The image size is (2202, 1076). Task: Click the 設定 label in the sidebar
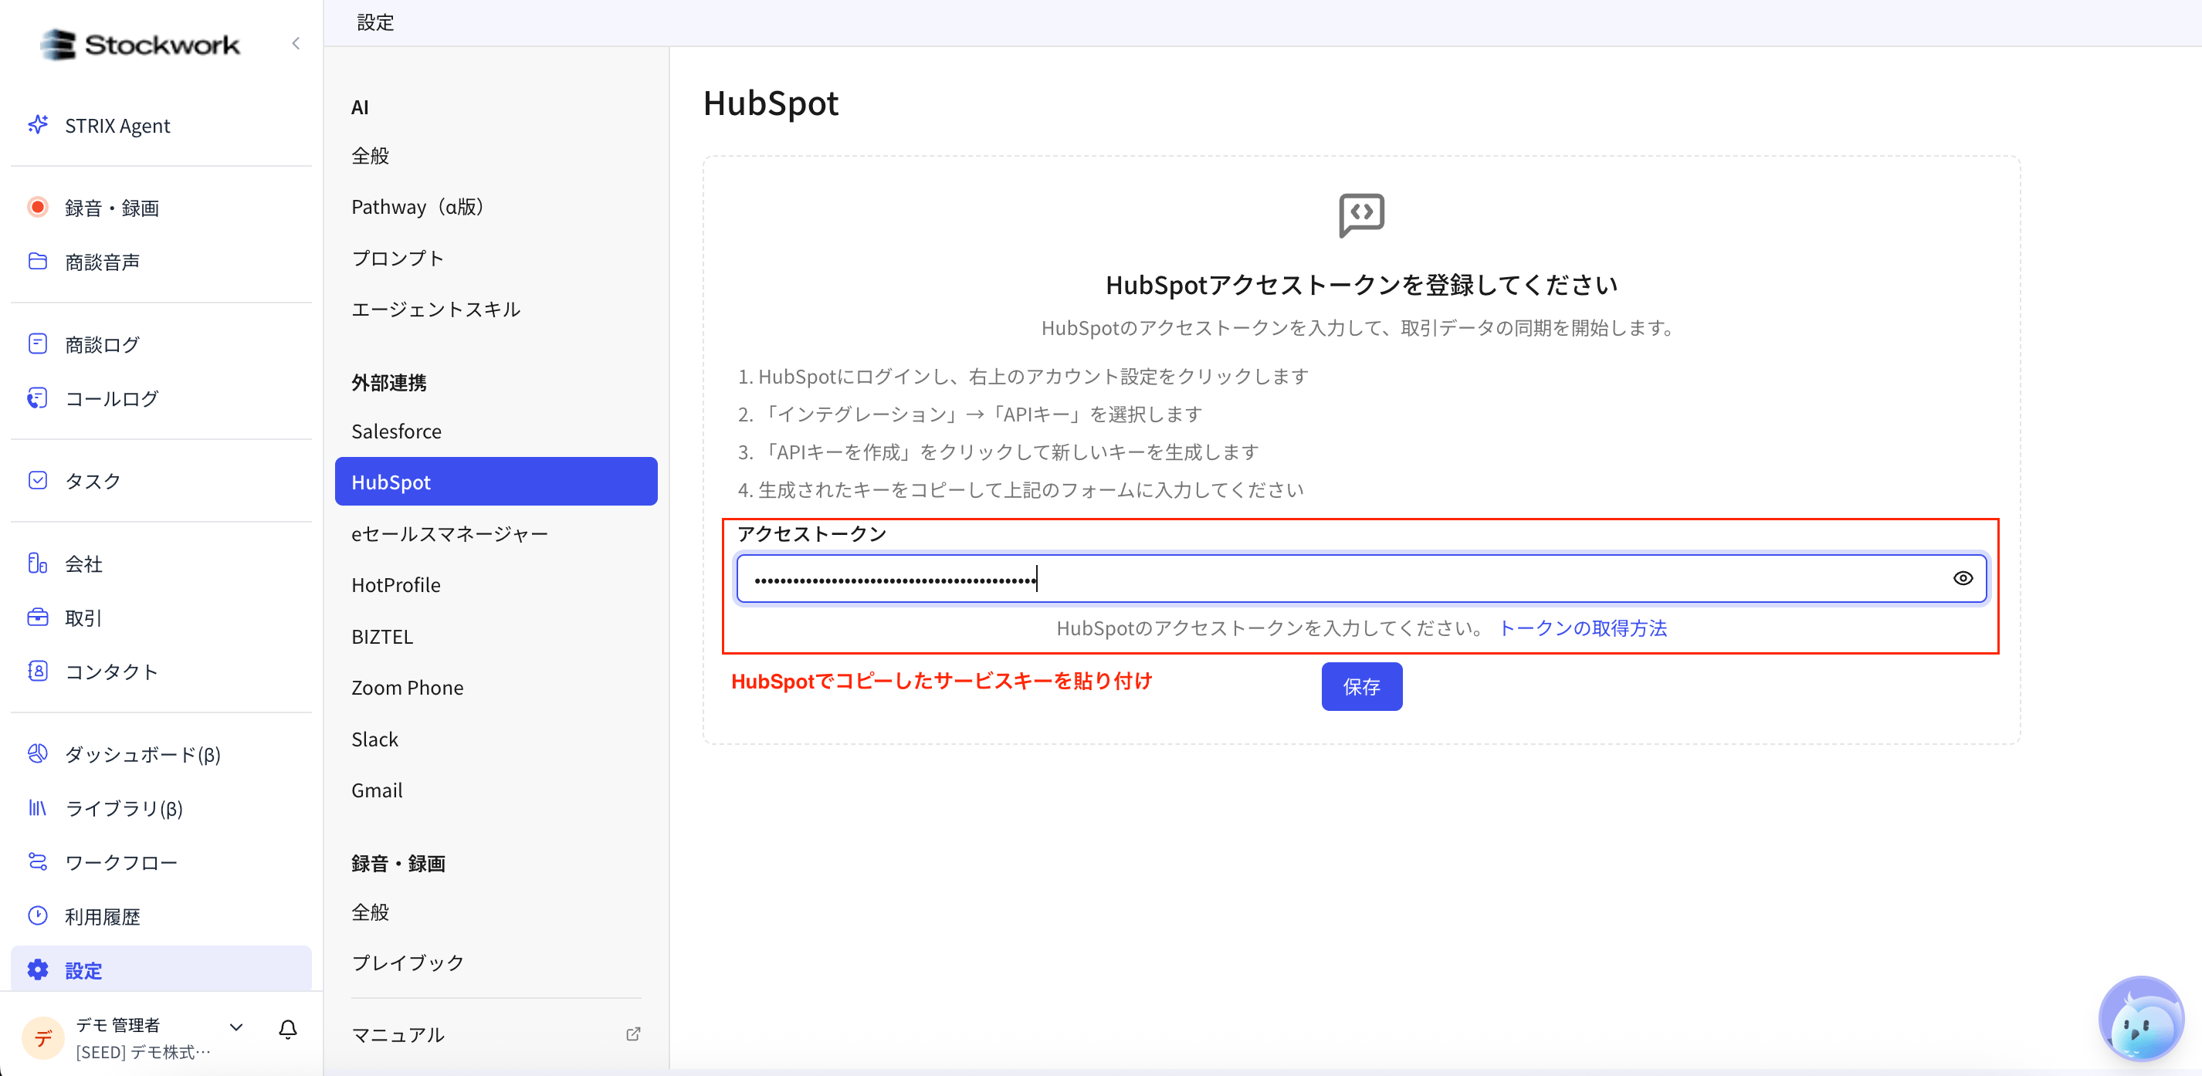pos(83,970)
